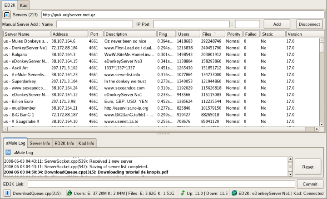Sort the list by Ping column

coord(166,34)
